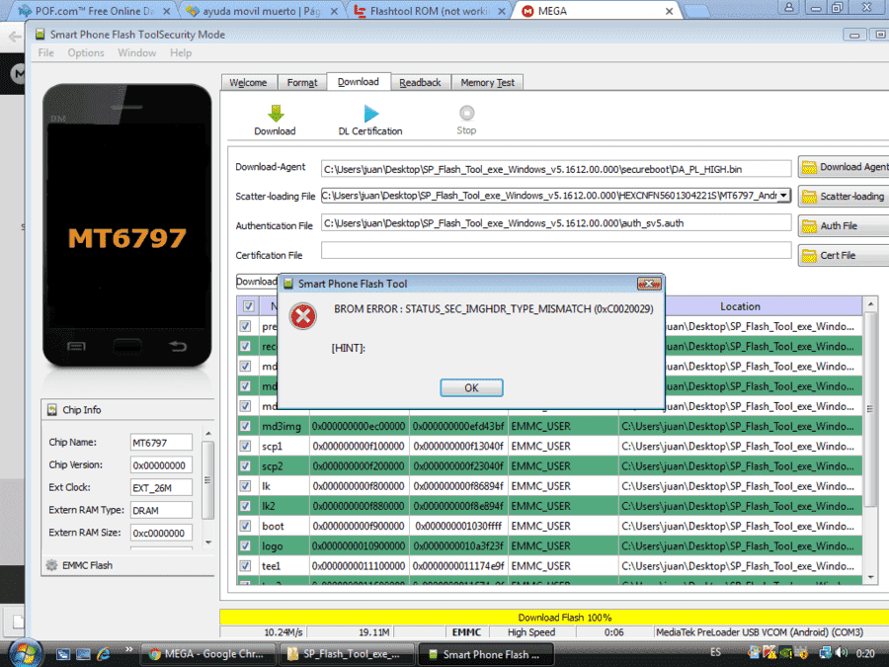Image resolution: width=889 pixels, height=667 pixels.
Task: Uncheck the lk row checkbox
Action: click(x=245, y=486)
